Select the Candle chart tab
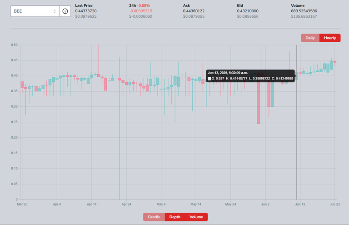 [154, 217]
